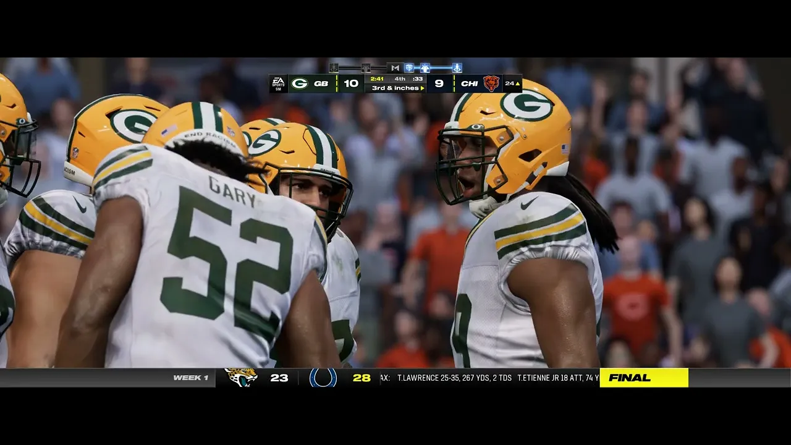The width and height of the screenshot is (791, 445).
Task: Click the GB team abbreviation
Action: (321, 83)
